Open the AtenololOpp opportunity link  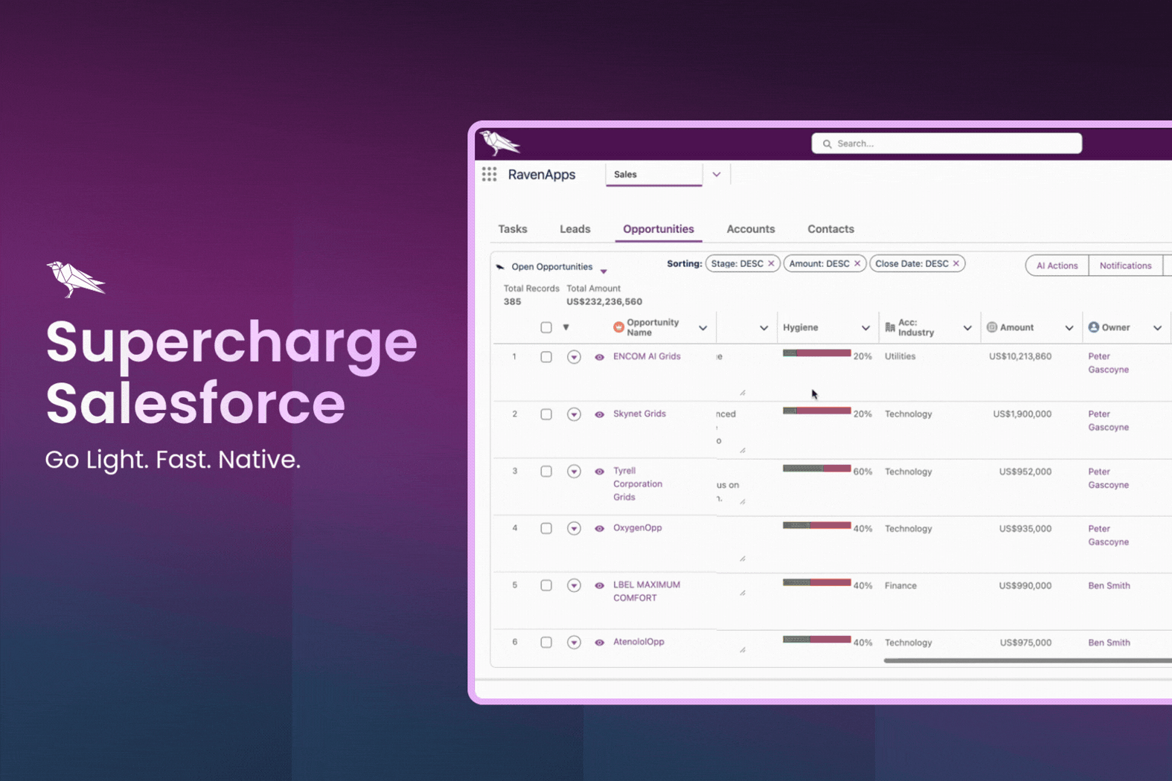click(638, 642)
